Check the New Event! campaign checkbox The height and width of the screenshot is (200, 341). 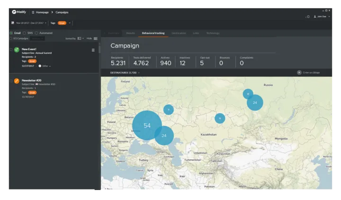coord(11,49)
